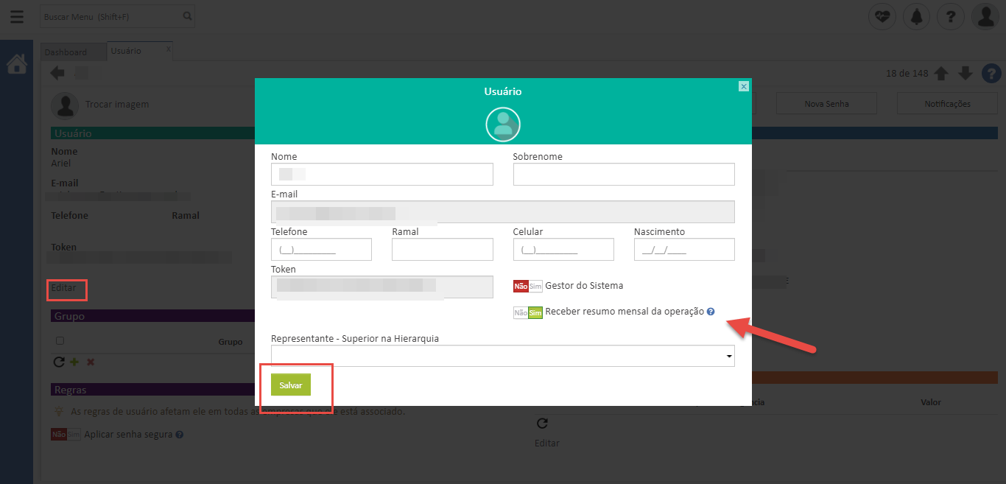Go to the previous record up arrow
Screen dimensions: 1006x484
941,74
